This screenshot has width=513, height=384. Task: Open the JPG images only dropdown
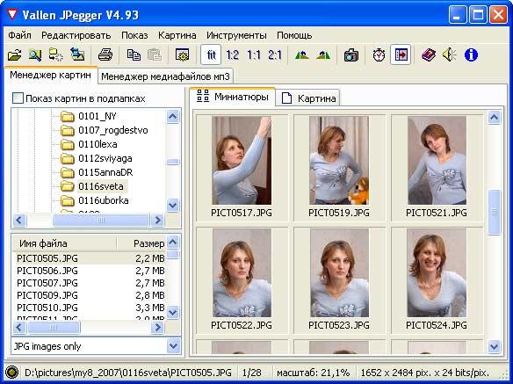[x=173, y=346]
